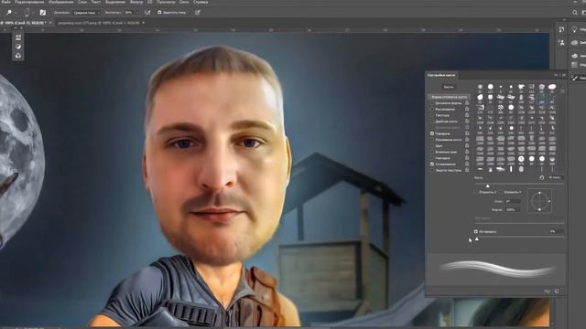Enable airbrush mode icon beside exposure
Image resolution: width=586 pixels, height=329 pixels.
(x=147, y=12)
